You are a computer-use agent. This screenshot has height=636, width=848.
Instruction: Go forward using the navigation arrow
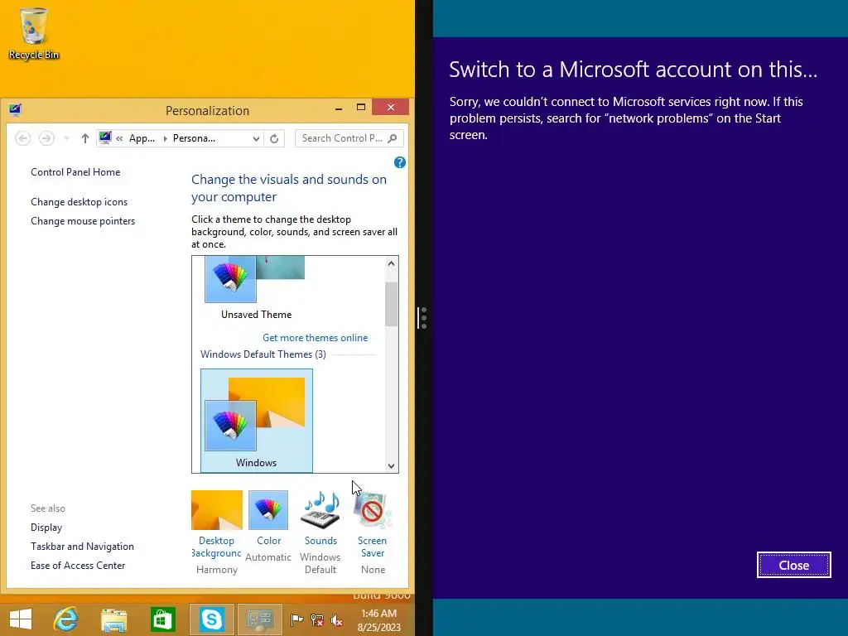pyautogui.click(x=46, y=138)
